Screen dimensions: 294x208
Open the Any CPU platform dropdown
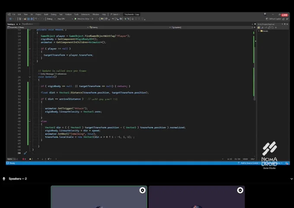click(x=65, y=19)
